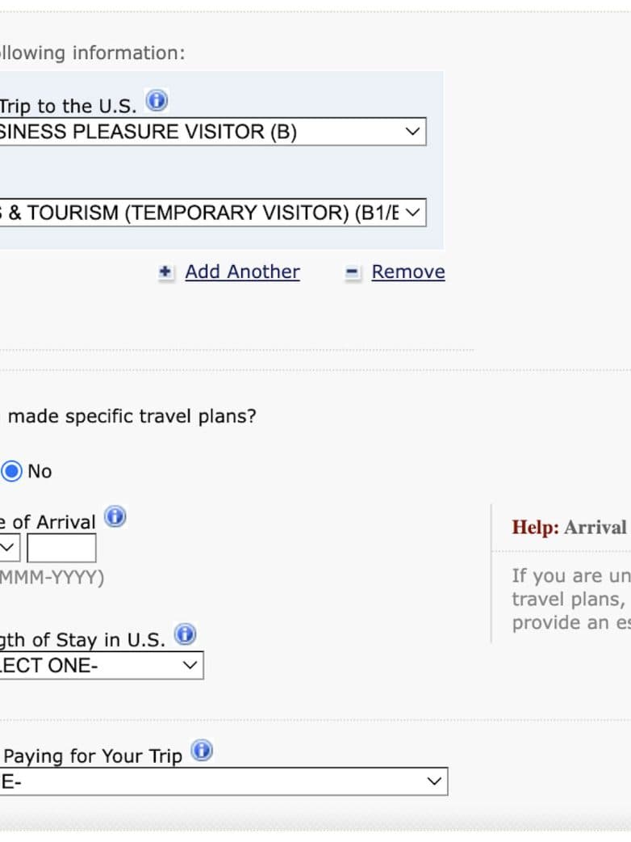Open info icon for Length of Stay in U.S.
This screenshot has height=842, width=631.
(186, 634)
